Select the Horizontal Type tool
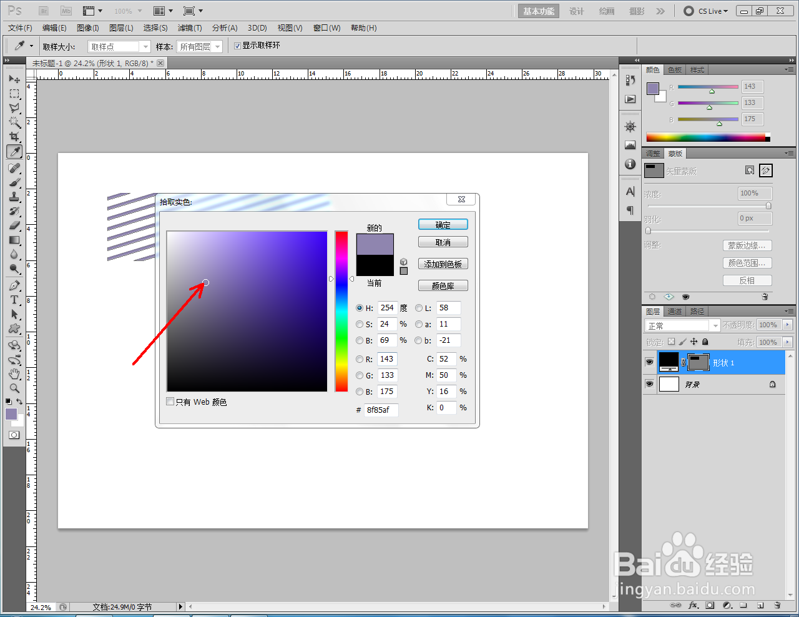The height and width of the screenshot is (617, 799). pos(14,300)
